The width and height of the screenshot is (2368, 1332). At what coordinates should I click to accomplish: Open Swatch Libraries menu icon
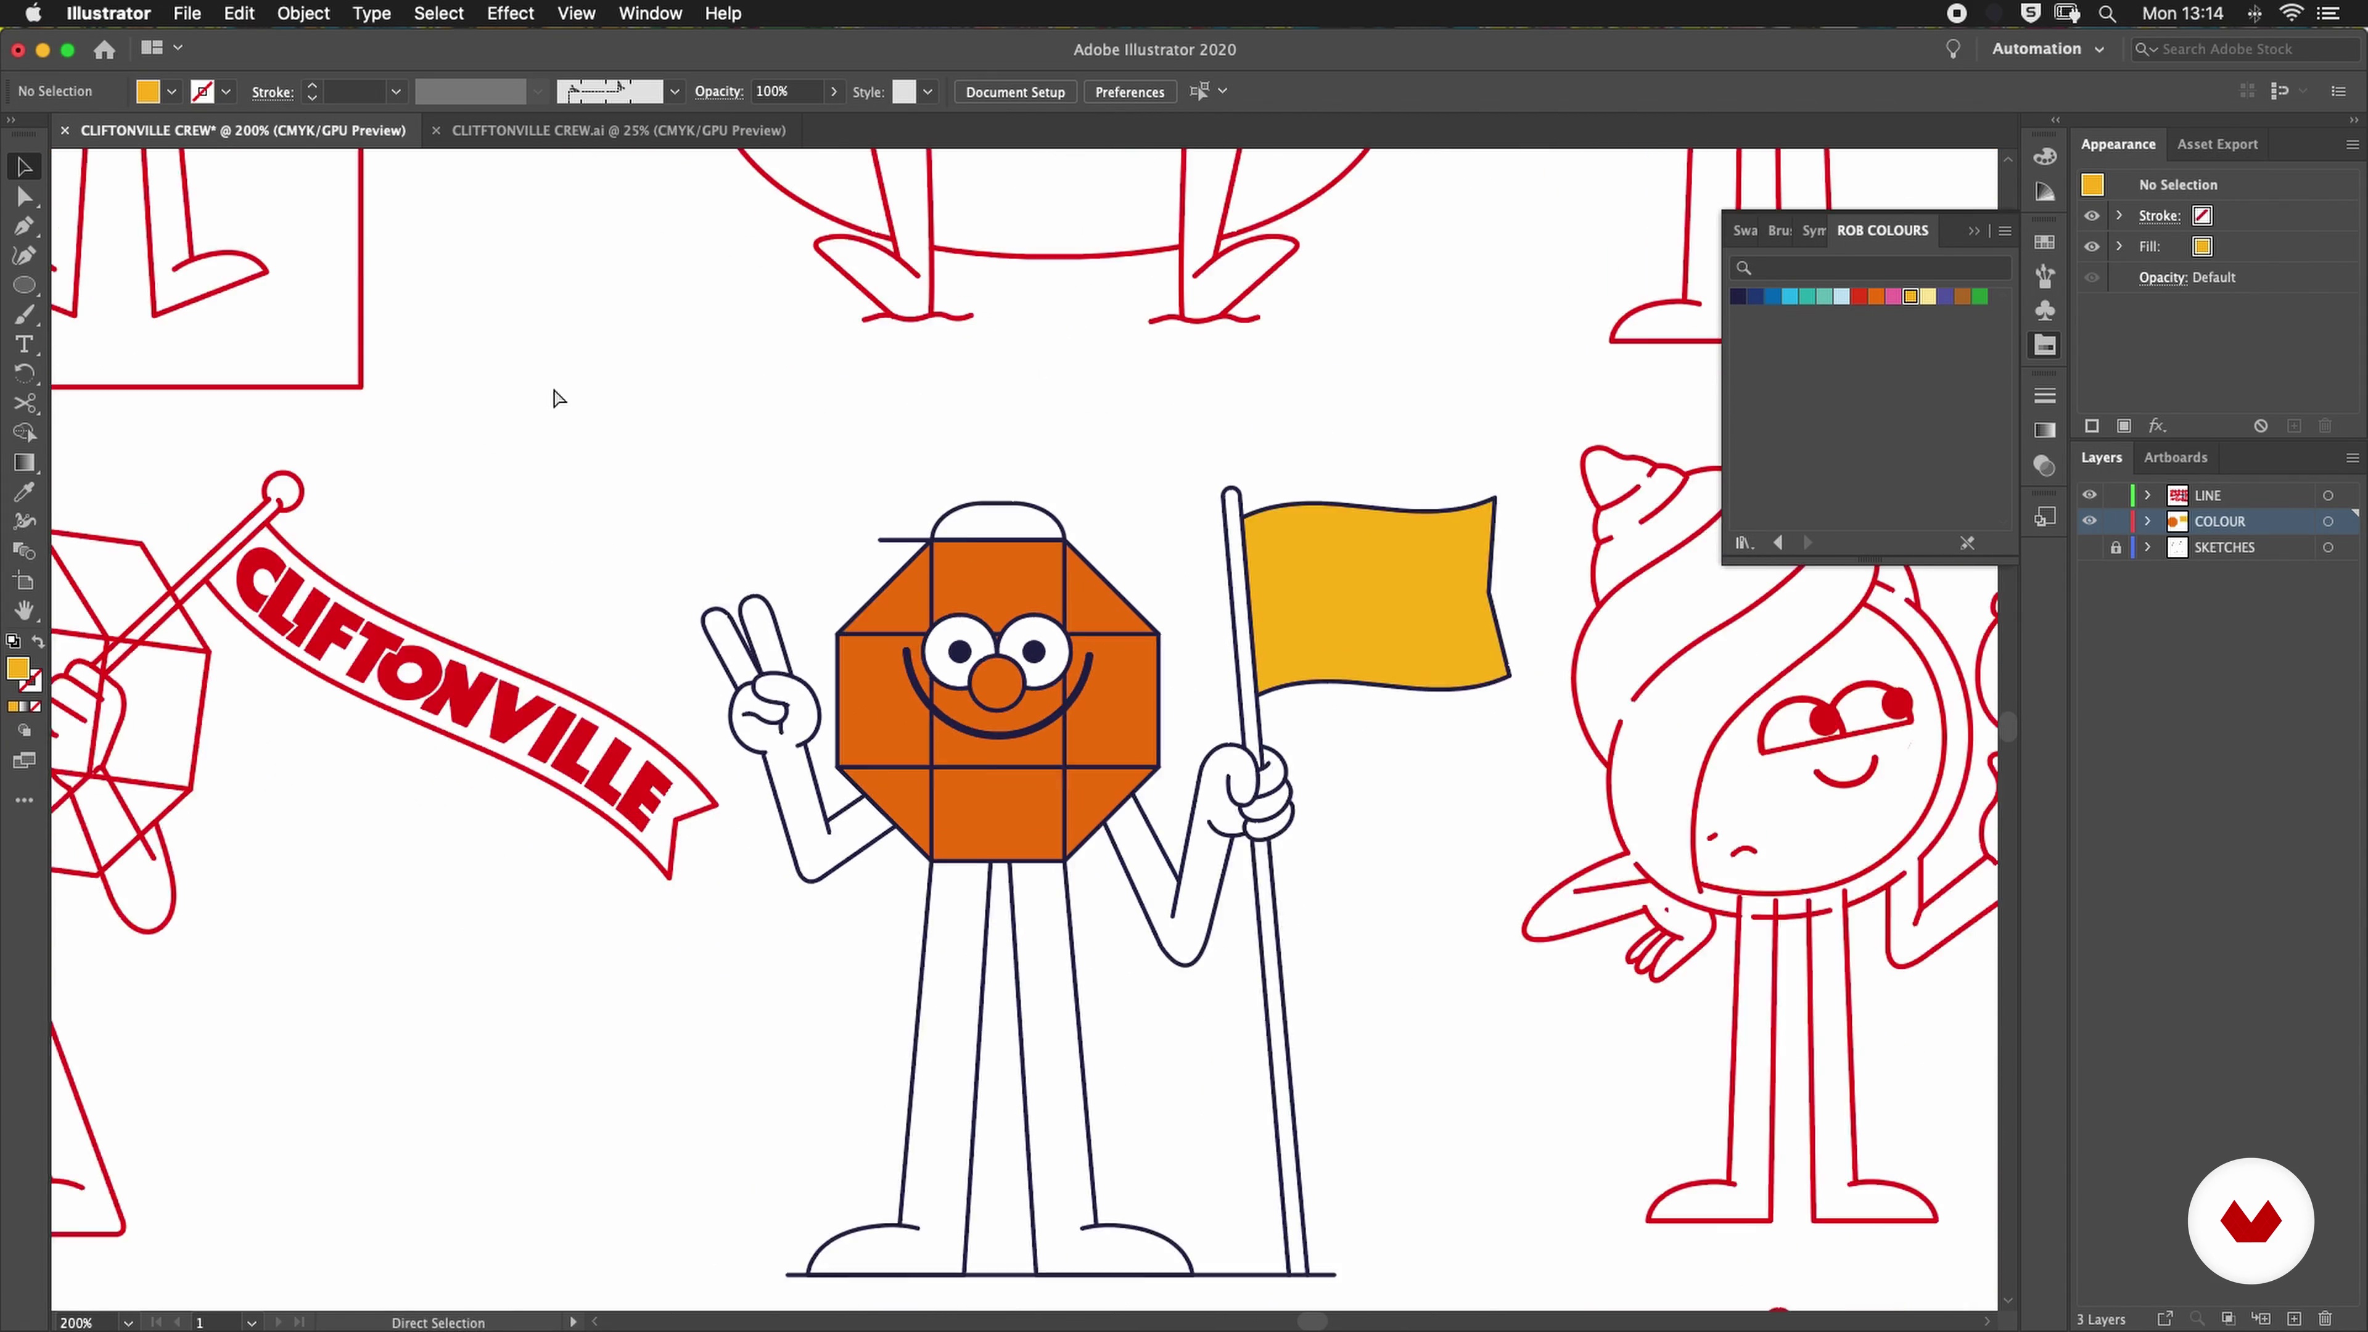(1744, 543)
